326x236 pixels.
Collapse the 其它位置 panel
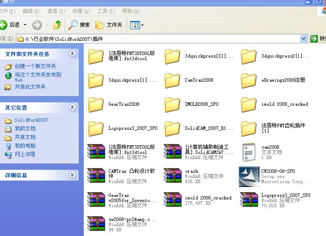[x=72, y=107]
